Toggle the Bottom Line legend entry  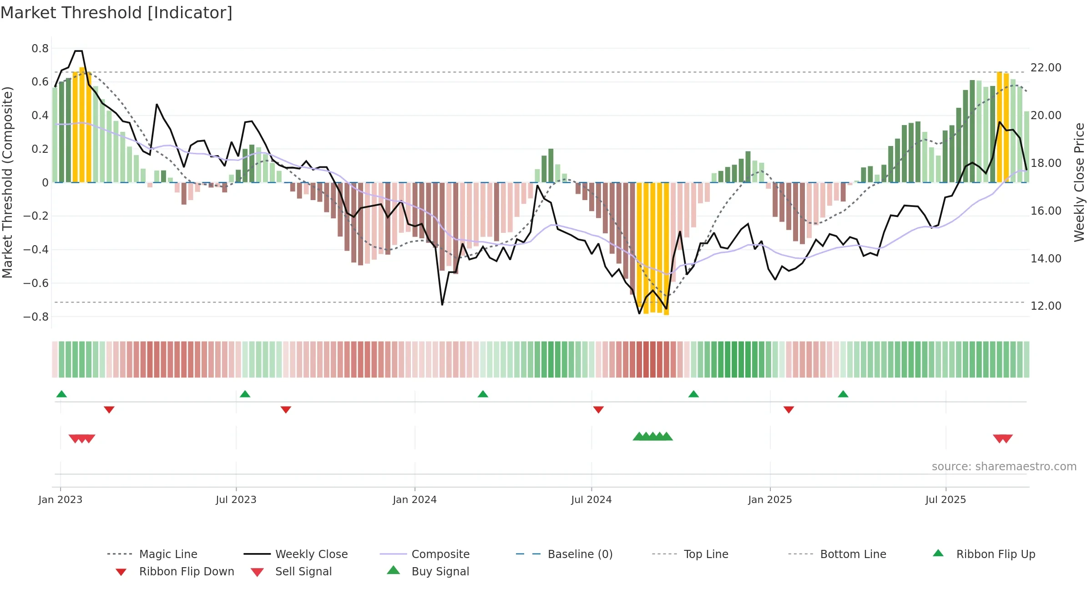[x=837, y=554]
